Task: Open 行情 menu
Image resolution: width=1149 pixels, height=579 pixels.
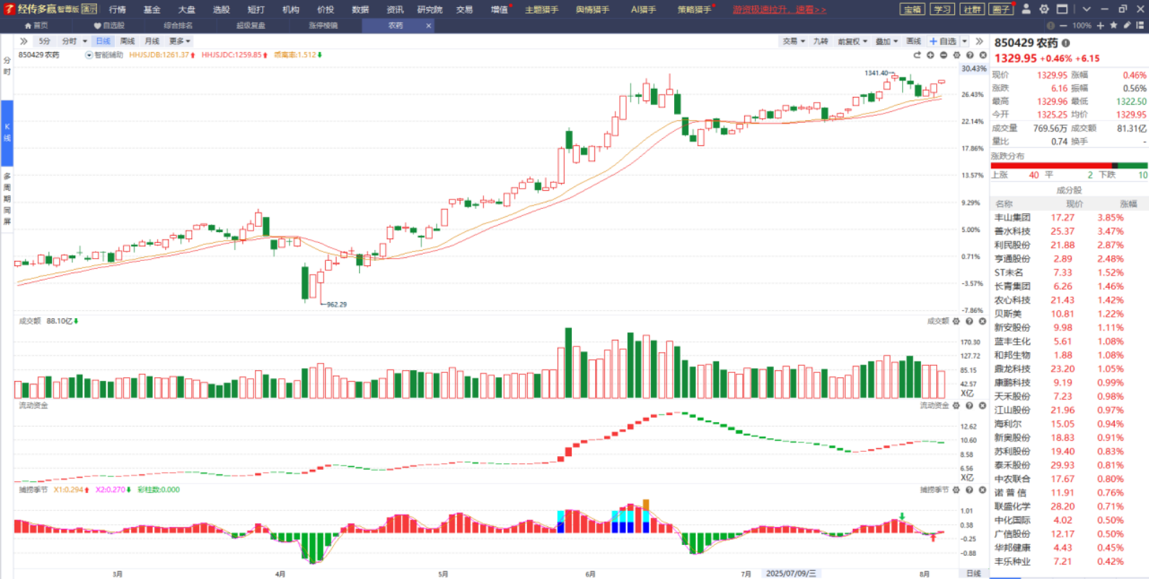Action: click(117, 9)
